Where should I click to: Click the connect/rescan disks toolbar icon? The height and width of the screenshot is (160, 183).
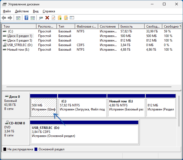[x=41, y=18]
